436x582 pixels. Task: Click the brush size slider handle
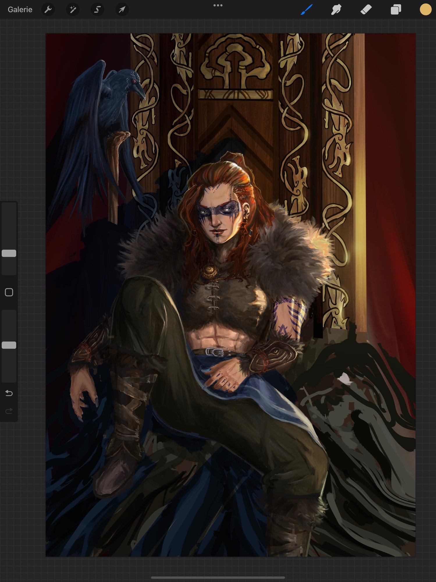tap(9, 253)
